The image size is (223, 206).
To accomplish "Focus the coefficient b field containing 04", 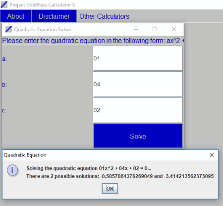I will 138,84.
